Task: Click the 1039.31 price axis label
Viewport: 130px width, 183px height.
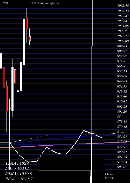Action: [123, 21]
